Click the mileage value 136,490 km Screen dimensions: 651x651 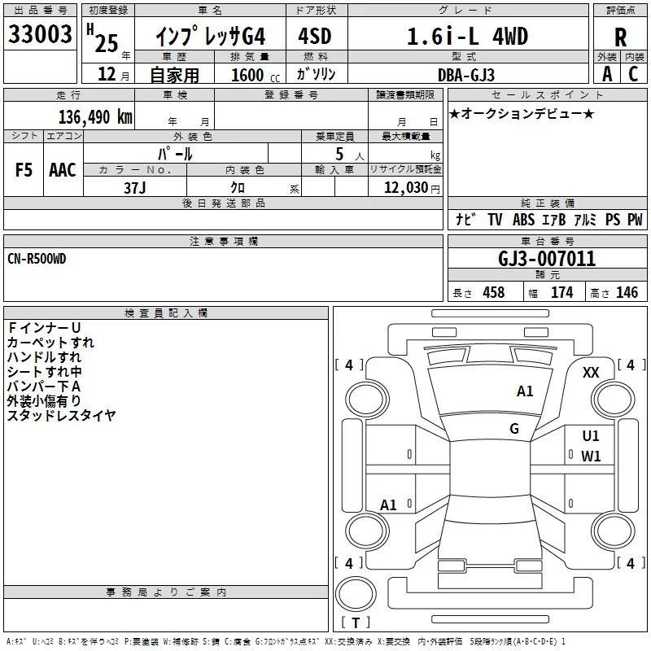(95, 117)
